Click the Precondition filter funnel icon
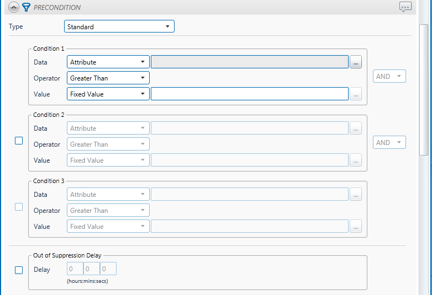432x295 pixels. 25,8
